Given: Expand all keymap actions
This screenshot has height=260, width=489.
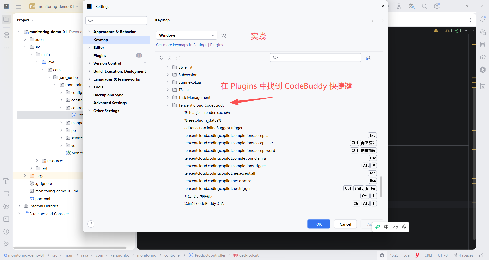Looking at the screenshot, I should click(161, 58).
